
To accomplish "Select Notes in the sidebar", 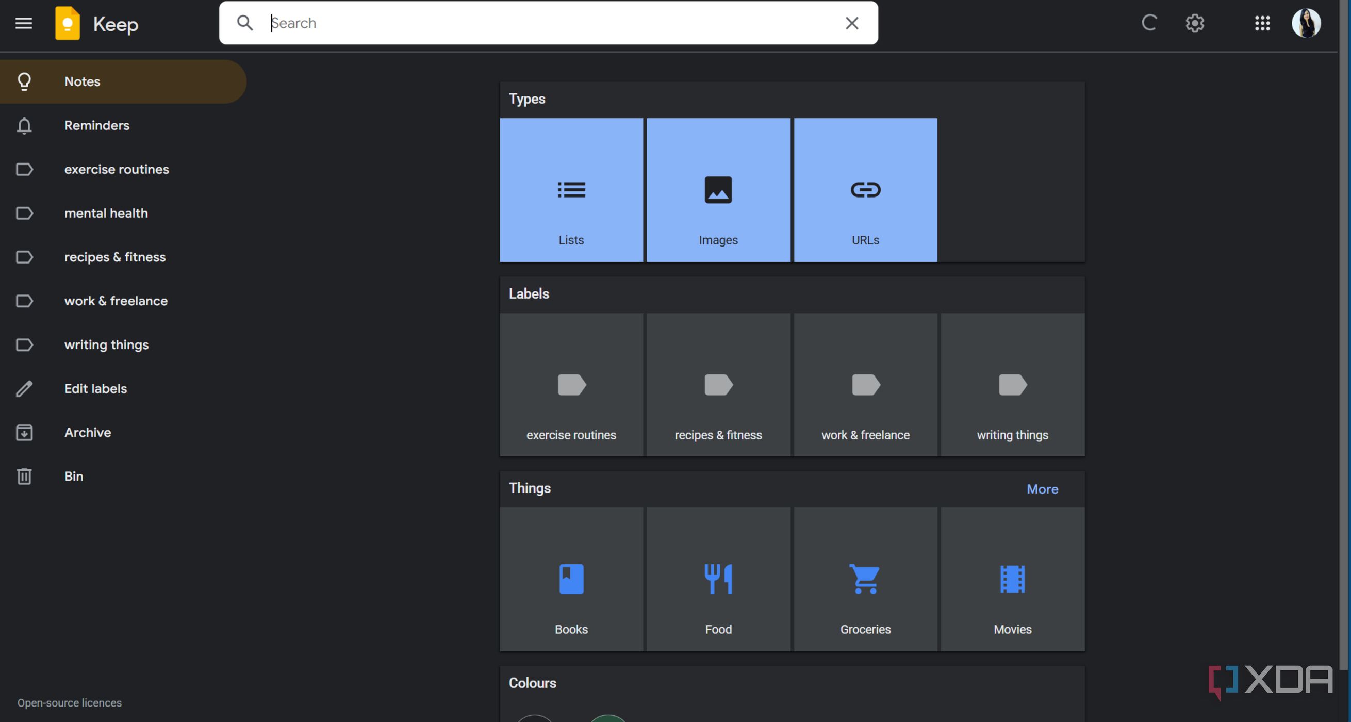I will pyautogui.click(x=123, y=81).
